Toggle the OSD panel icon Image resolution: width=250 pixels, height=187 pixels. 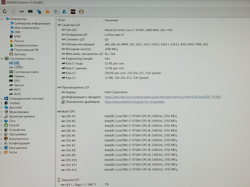(x=73, y=12)
